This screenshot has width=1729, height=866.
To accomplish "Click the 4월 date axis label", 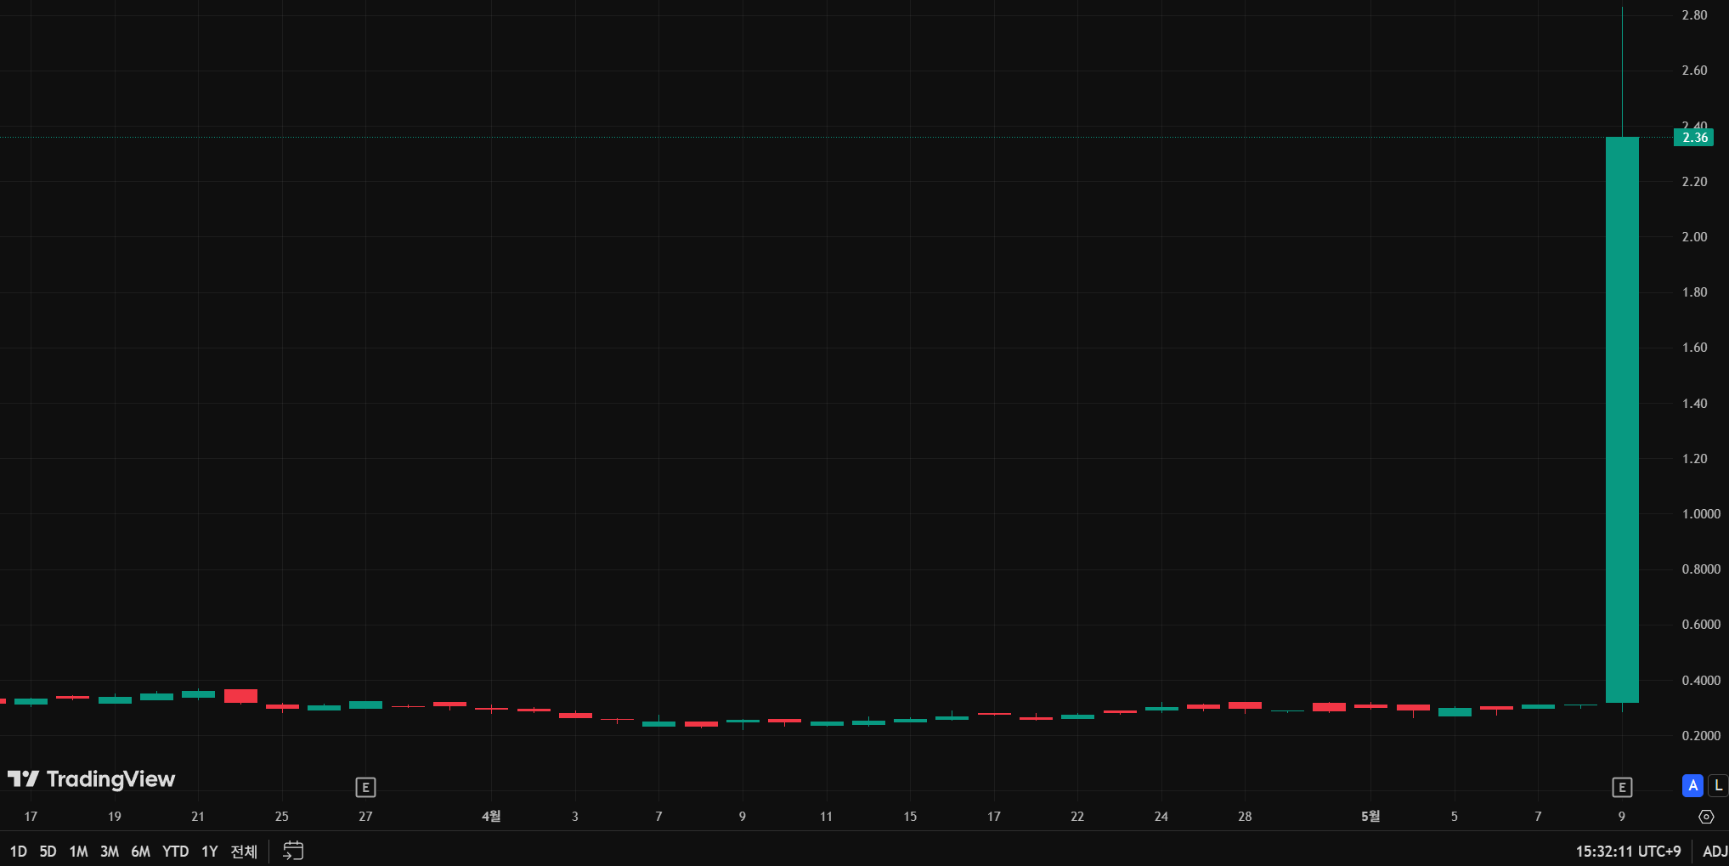I will (x=491, y=816).
